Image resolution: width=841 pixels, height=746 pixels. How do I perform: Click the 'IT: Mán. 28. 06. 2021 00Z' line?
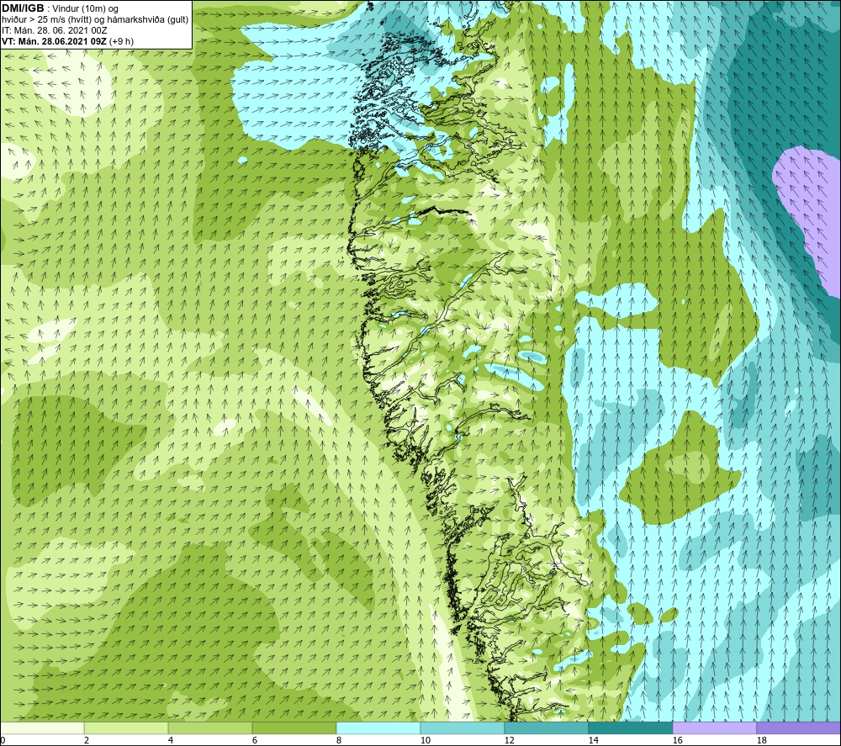point(54,30)
